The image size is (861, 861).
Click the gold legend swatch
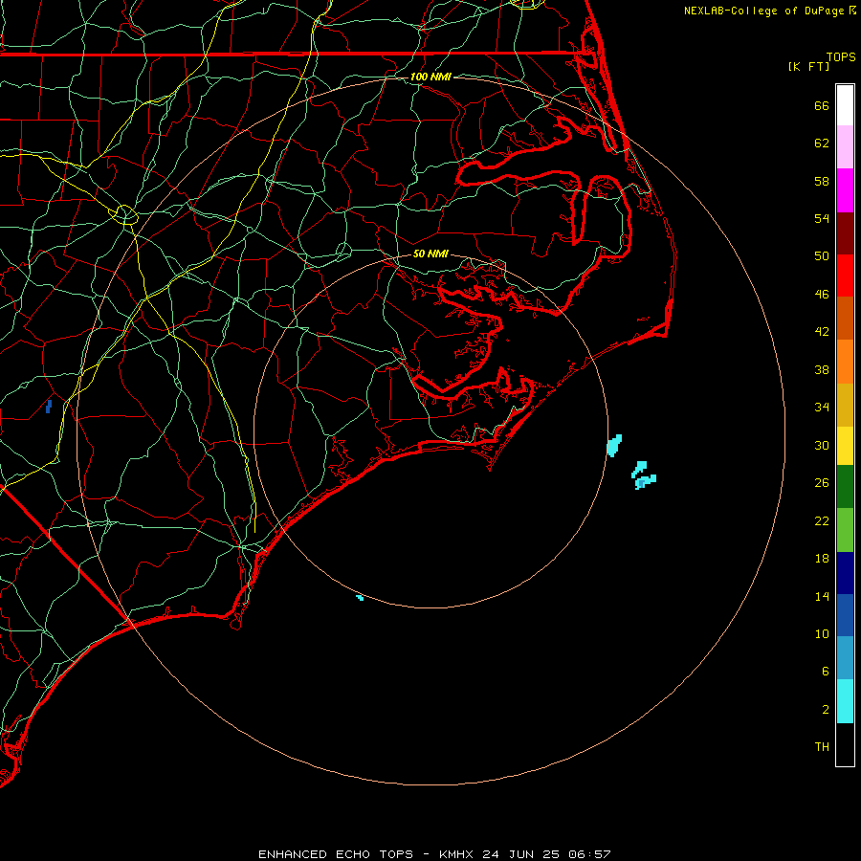coord(845,405)
